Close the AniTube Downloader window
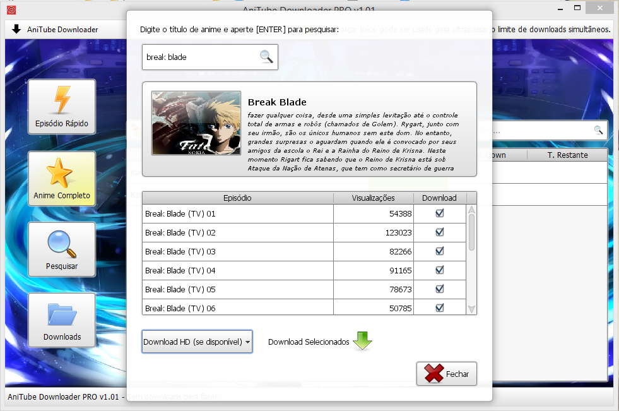The width and height of the screenshot is (619, 411). 599,8
